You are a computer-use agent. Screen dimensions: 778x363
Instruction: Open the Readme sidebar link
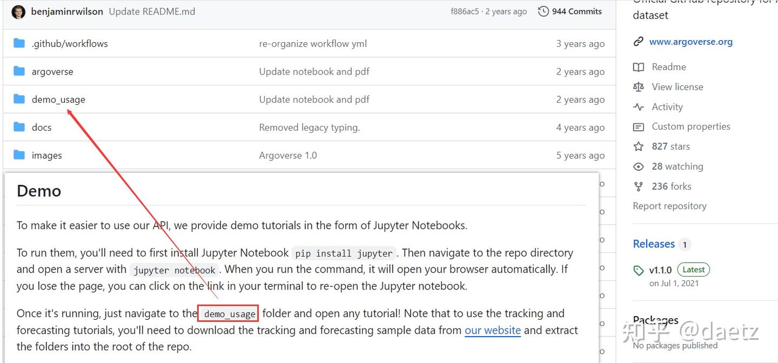click(669, 67)
